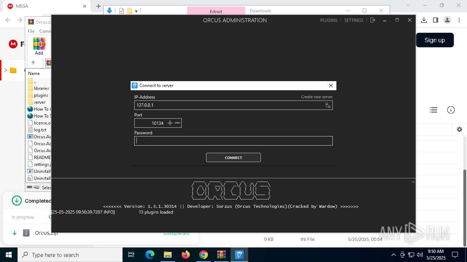Click the Chrome downloads icon
The width and height of the screenshot is (467, 262).
(x=424, y=20)
